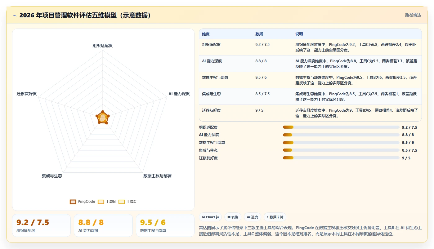Select the 表格 tag chip
Screen dimensions: 434x249
tap(233, 217)
